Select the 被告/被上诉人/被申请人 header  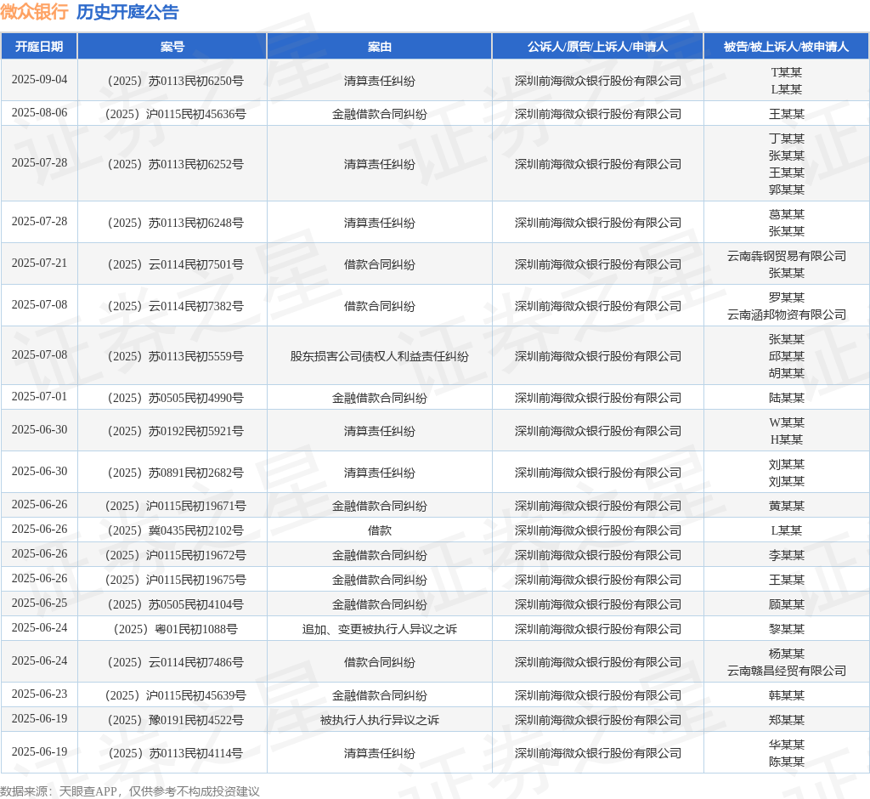pyautogui.click(x=786, y=47)
